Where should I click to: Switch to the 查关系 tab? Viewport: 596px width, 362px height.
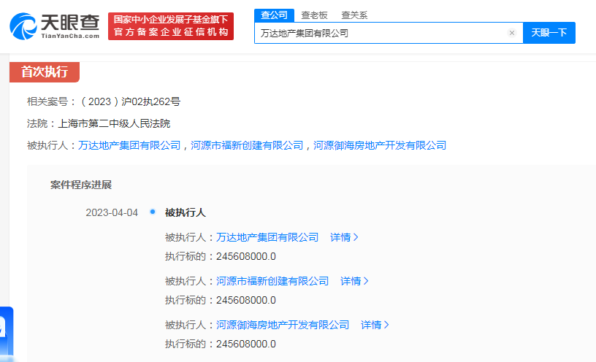pyautogui.click(x=354, y=15)
